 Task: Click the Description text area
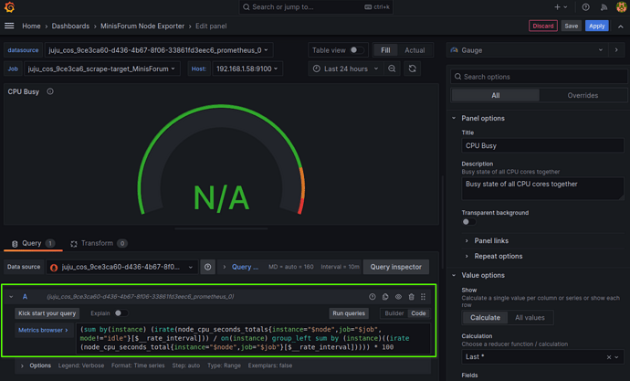coord(542,188)
